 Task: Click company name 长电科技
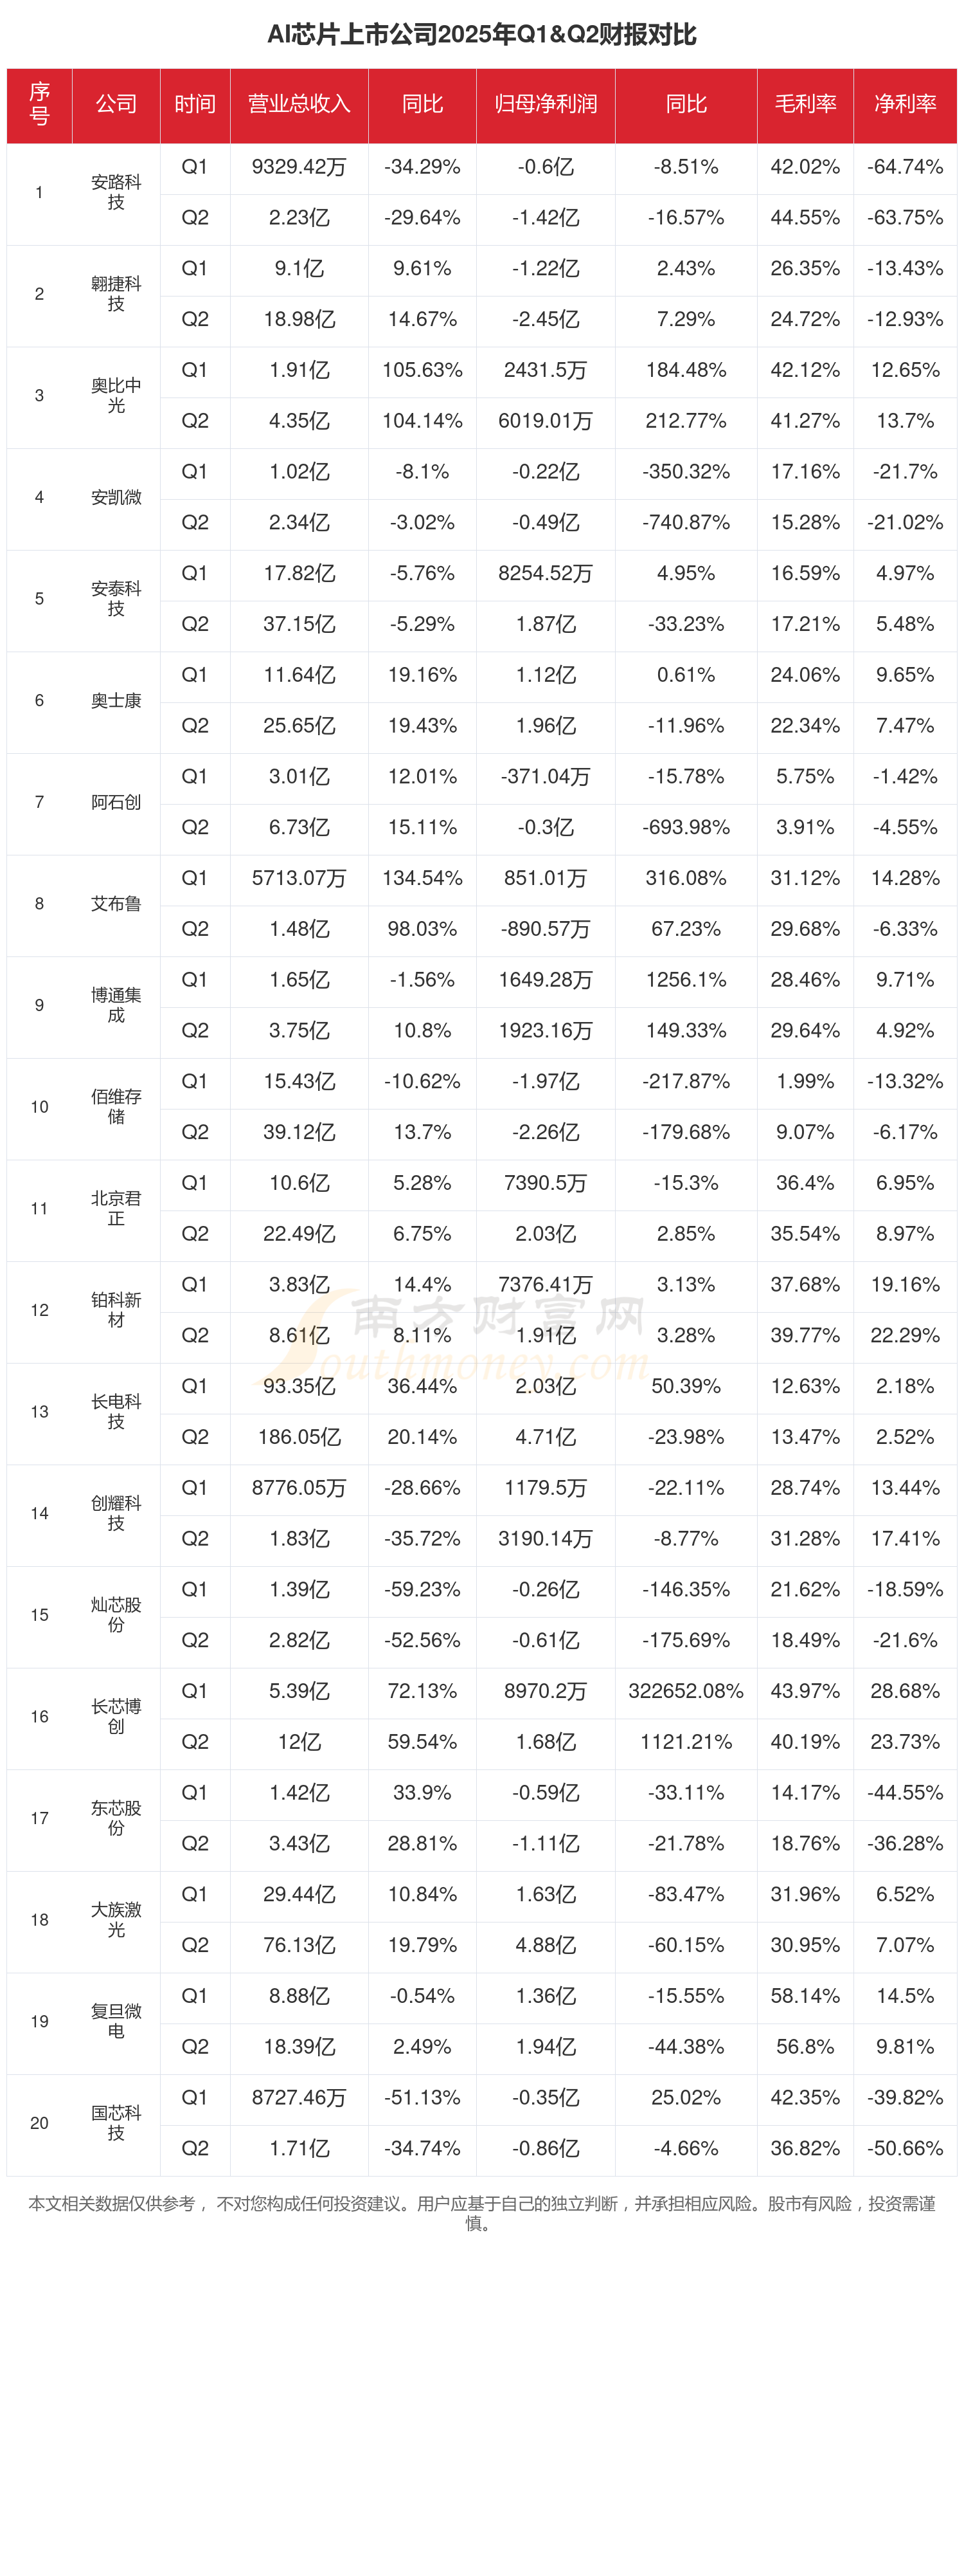click(116, 1411)
